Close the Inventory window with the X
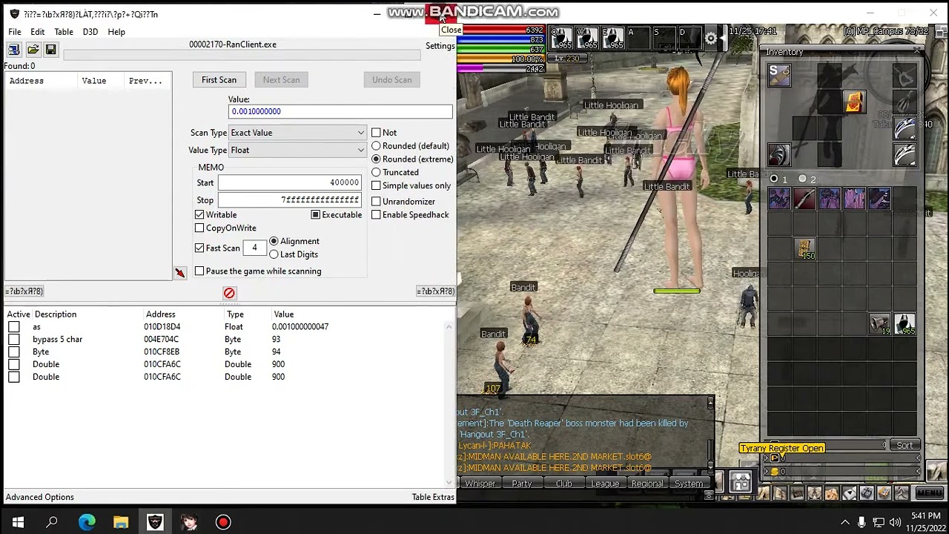Screen dimensions: 949x534 pyautogui.click(x=917, y=51)
